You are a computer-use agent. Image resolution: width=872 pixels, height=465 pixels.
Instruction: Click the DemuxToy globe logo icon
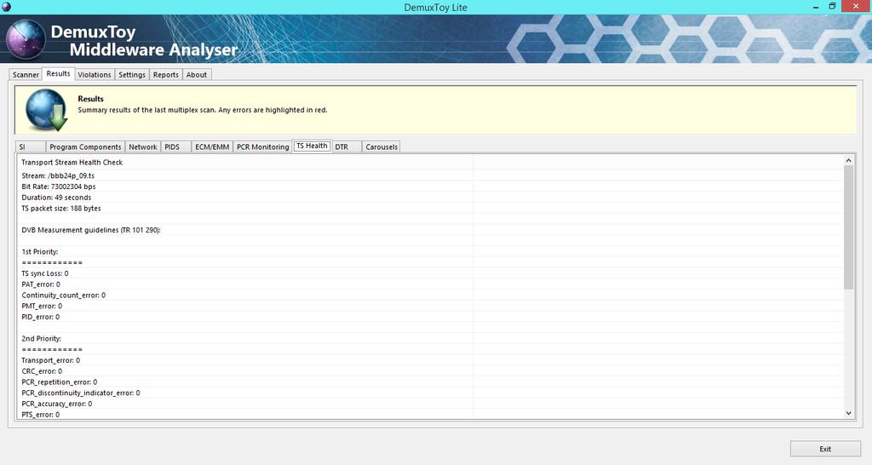tap(25, 39)
